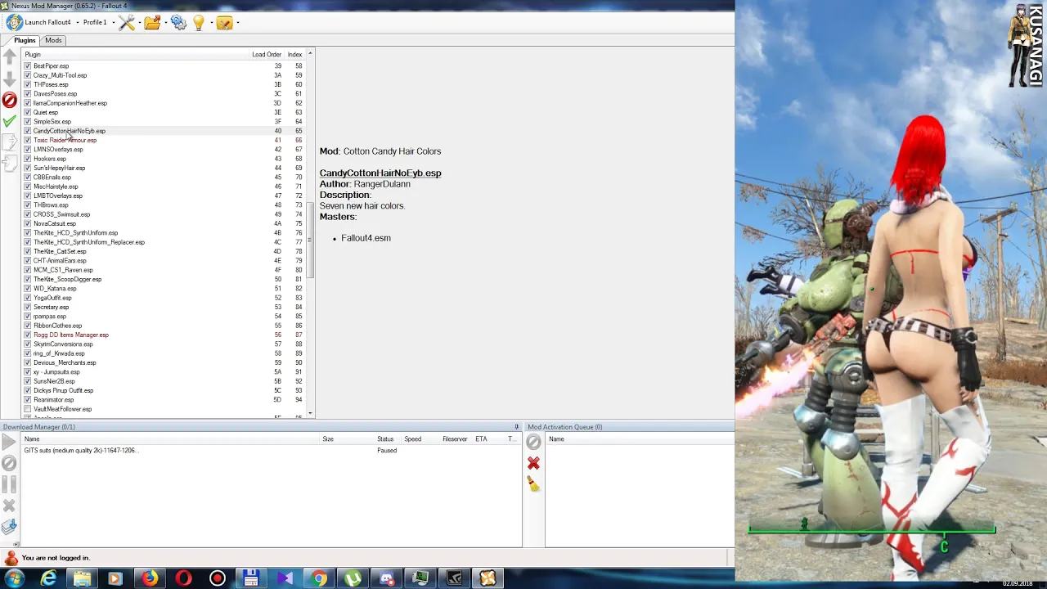Image resolution: width=1047 pixels, height=589 pixels.
Task: Switch to the Mods tab
Action: [x=53, y=40]
